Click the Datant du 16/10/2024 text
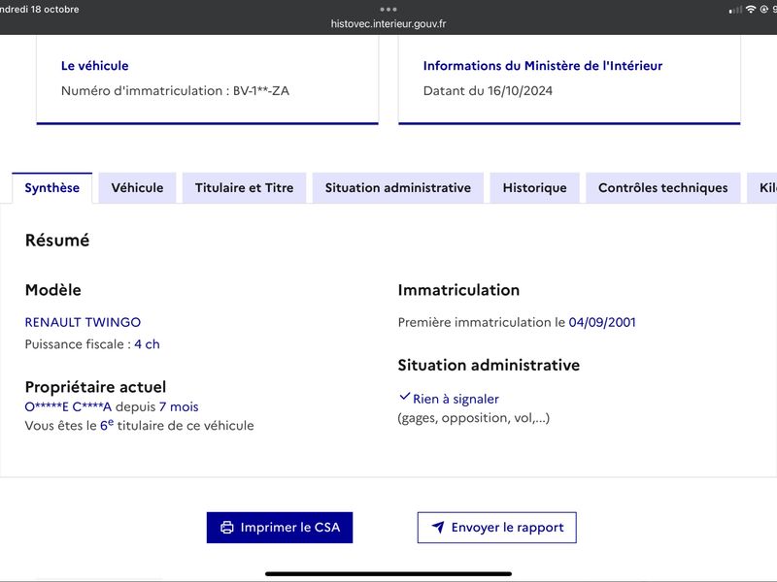777x582 pixels. coord(488,91)
